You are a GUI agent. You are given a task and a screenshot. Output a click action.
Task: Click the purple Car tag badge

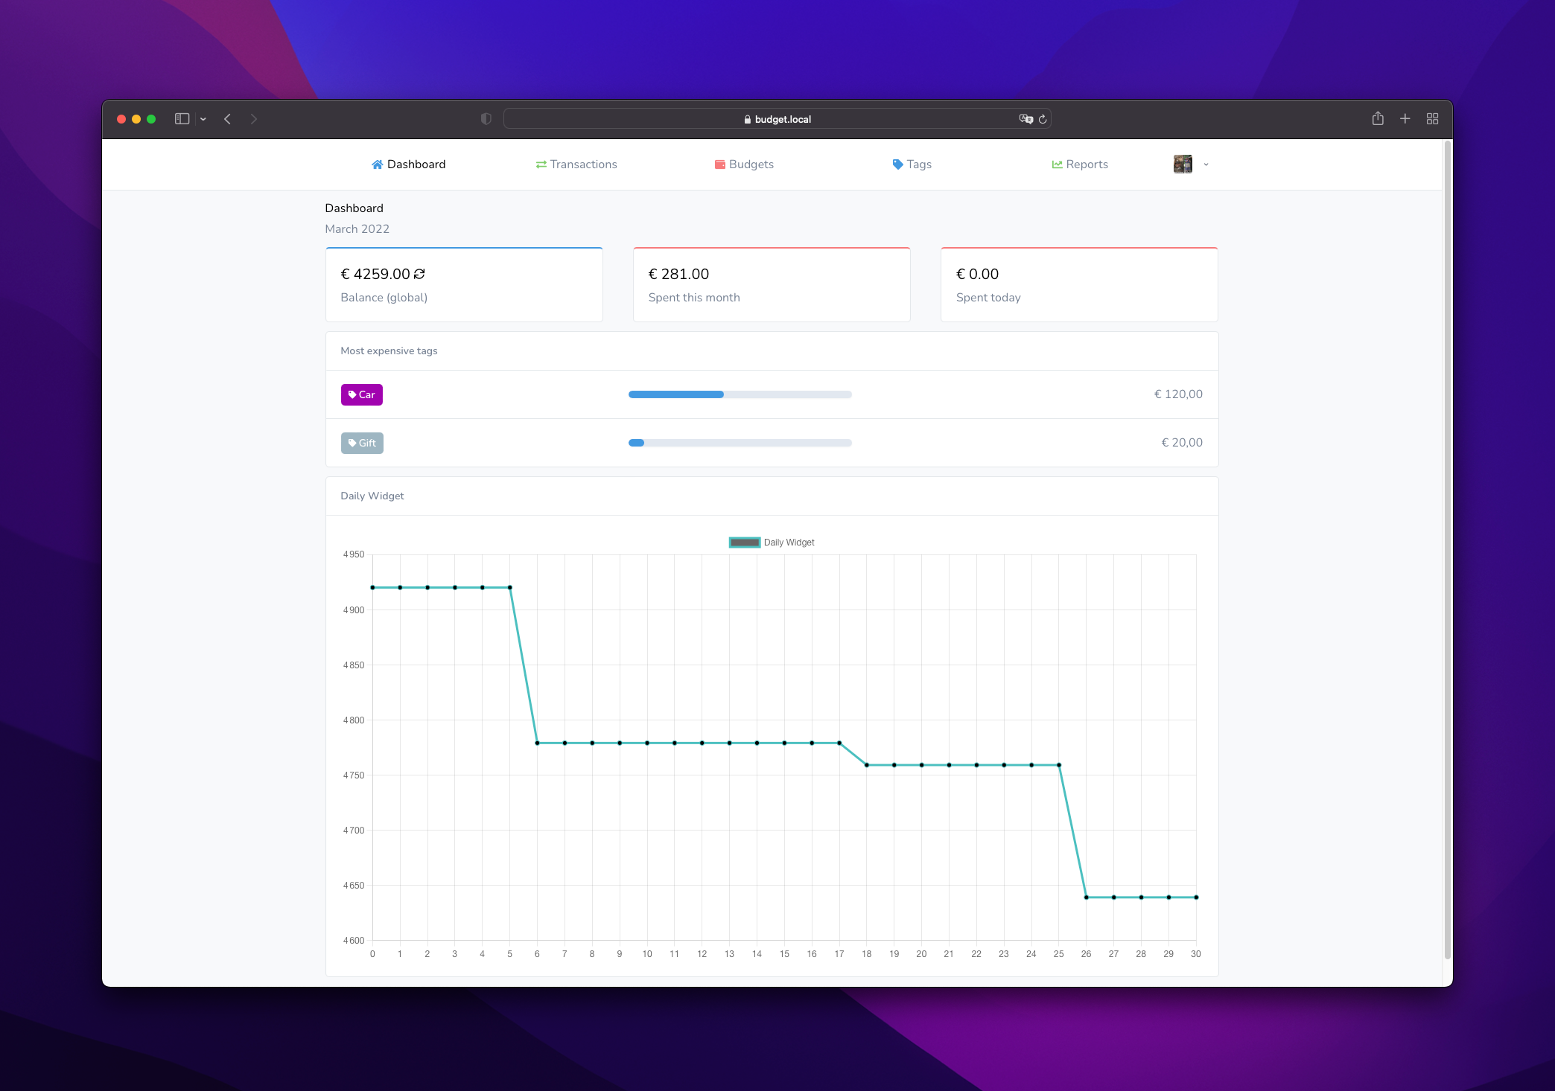pos(361,394)
